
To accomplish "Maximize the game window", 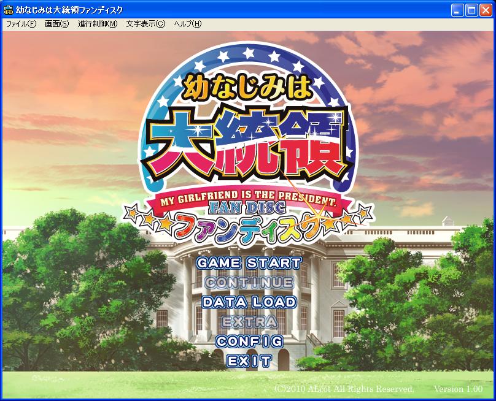I will click(x=471, y=10).
